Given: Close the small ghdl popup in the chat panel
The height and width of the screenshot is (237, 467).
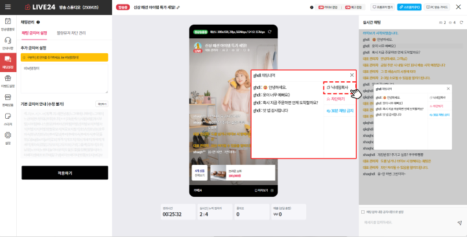Looking at the screenshot, I should 448,88.
